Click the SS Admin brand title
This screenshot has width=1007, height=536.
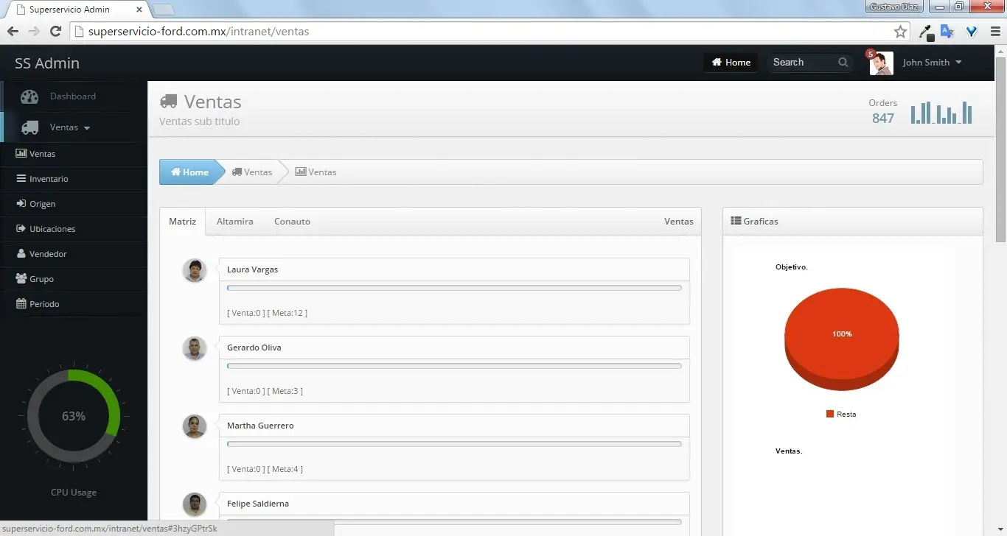[47, 63]
